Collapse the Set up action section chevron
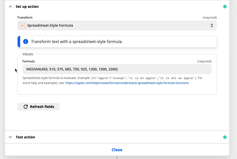Image resolution: width=237 pixels, height=159 pixels. [x=10, y=7]
